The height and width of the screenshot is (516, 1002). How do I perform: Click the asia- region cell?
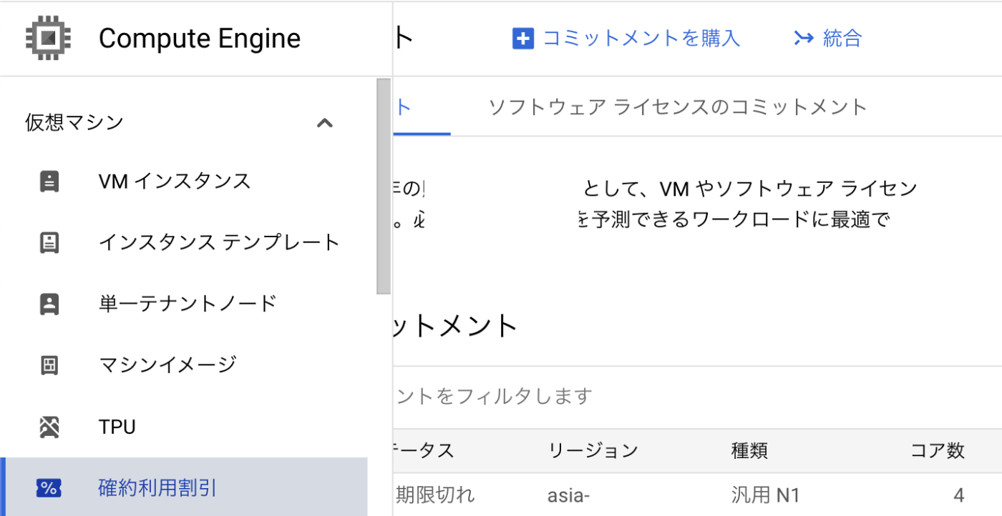(568, 495)
